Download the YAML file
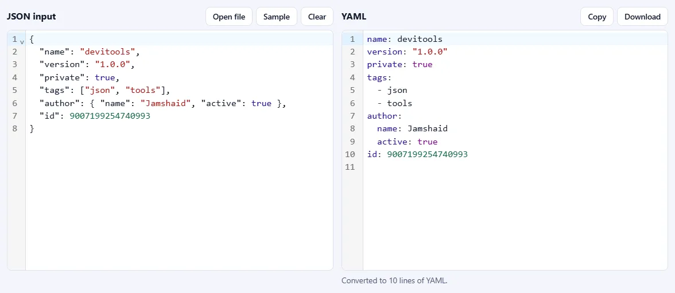The width and height of the screenshot is (675, 293). (x=642, y=17)
